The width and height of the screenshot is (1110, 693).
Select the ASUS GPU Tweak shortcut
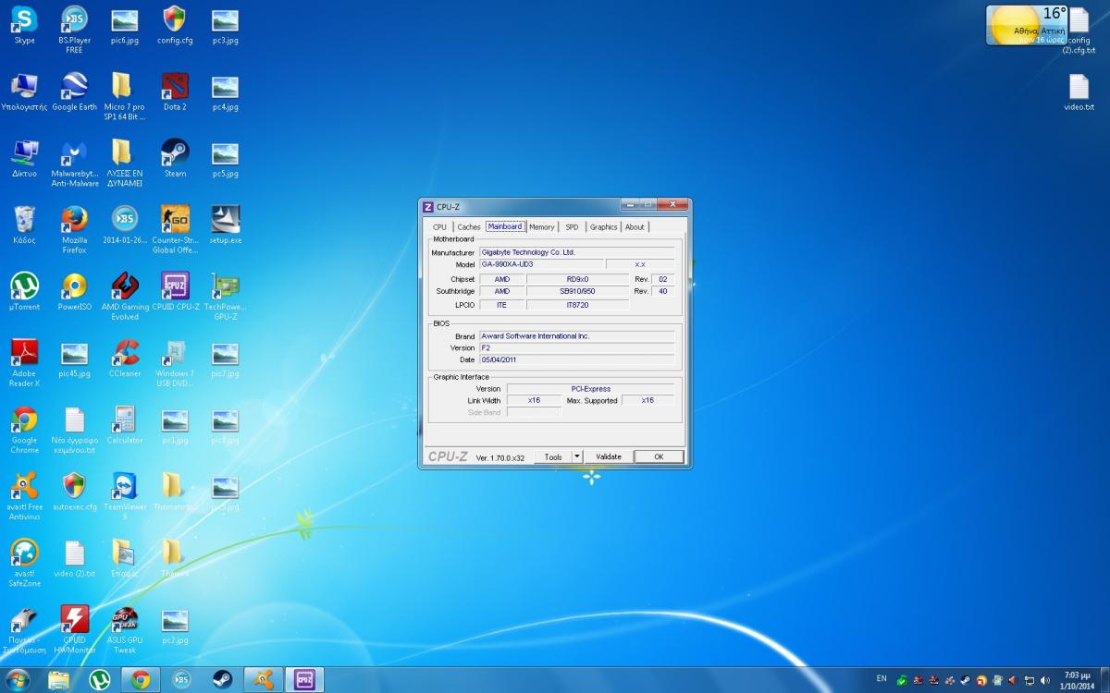125,630
